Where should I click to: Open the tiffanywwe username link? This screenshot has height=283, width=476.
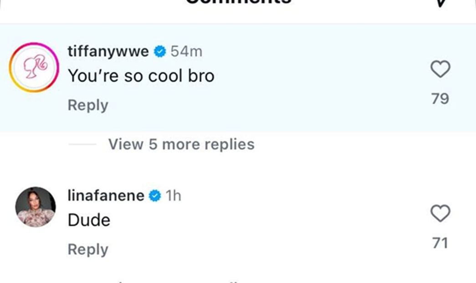[x=108, y=52]
